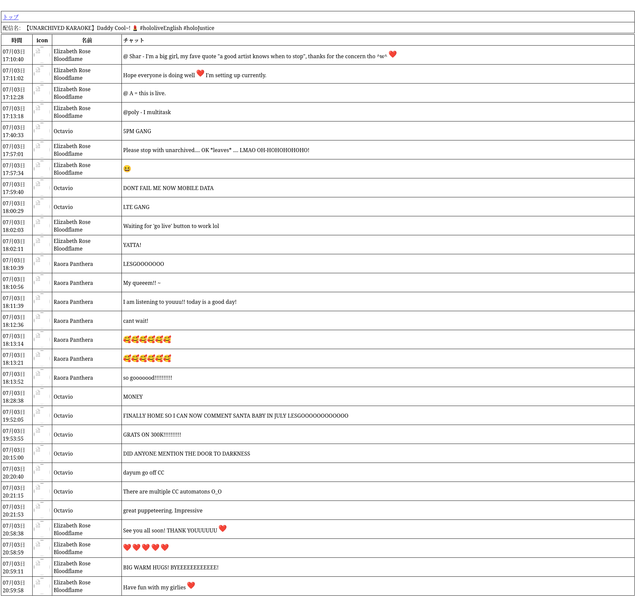Select the 'icon' column header
Viewport: 637px width, 606px height.
click(42, 40)
